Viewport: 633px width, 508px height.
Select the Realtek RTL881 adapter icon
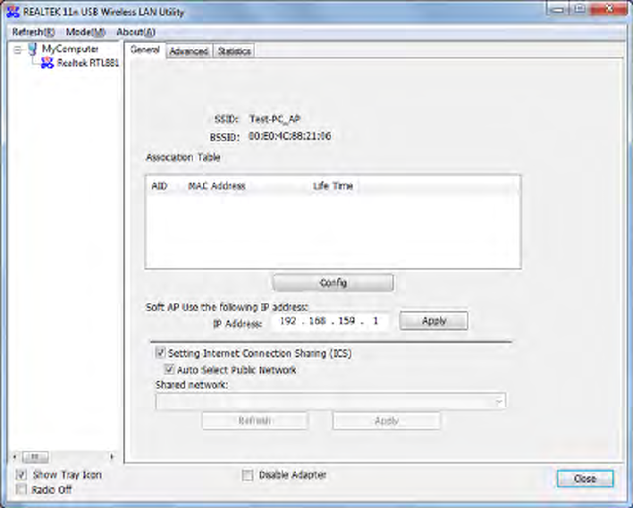(47, 63)
